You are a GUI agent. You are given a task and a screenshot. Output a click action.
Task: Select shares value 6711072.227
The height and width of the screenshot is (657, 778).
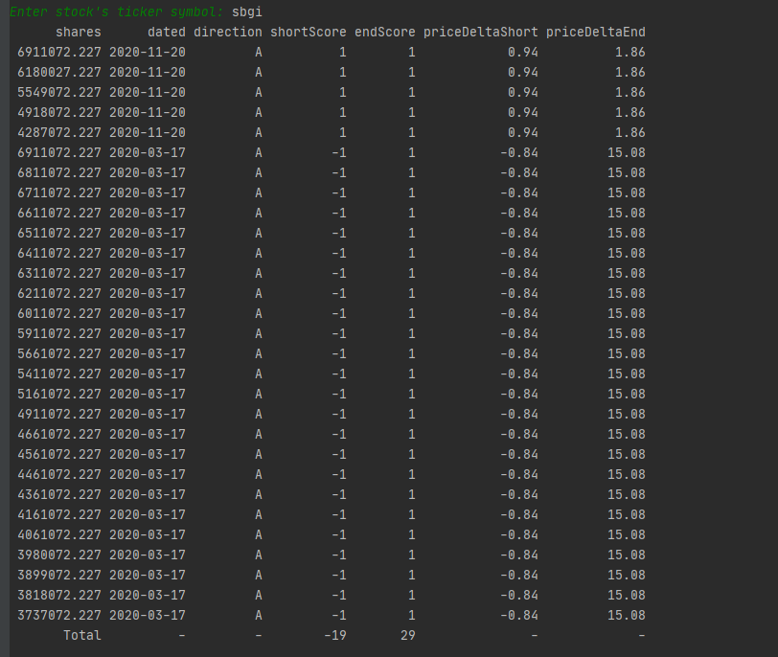(59, 193)
